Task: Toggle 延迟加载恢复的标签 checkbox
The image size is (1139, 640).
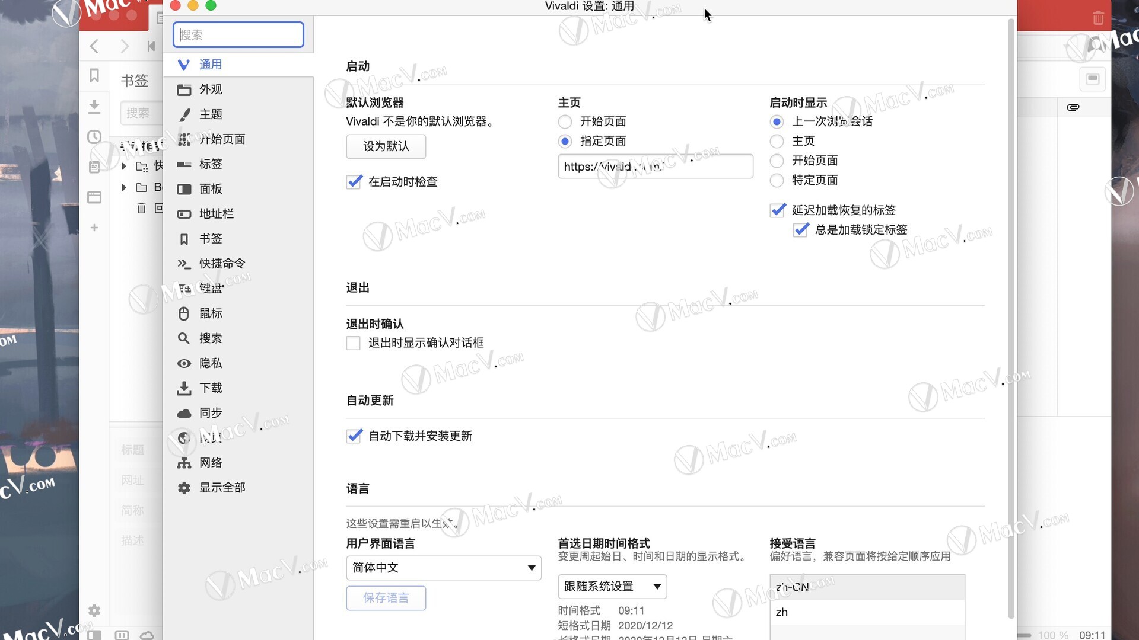Action: [x=778, y=210]
